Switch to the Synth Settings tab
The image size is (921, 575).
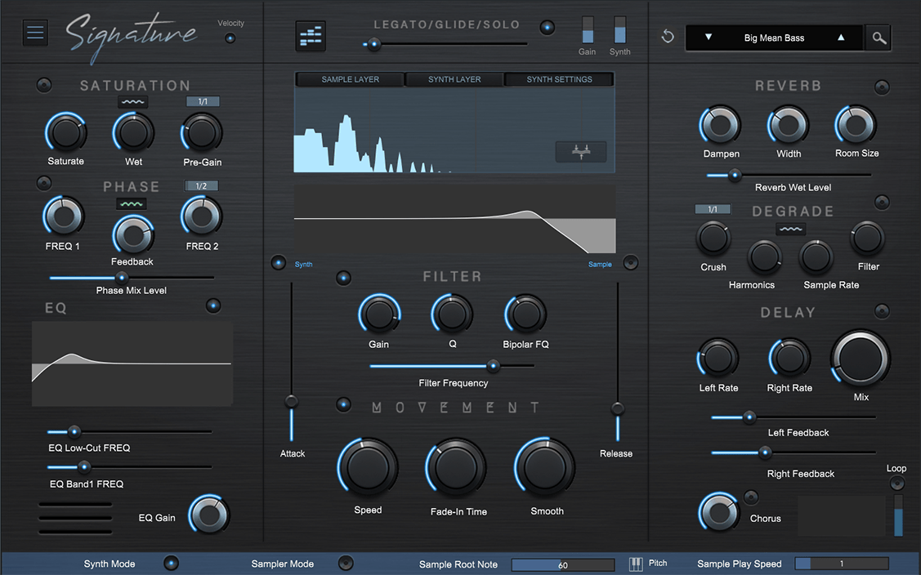pyautogui.click(x=559, y=79)
